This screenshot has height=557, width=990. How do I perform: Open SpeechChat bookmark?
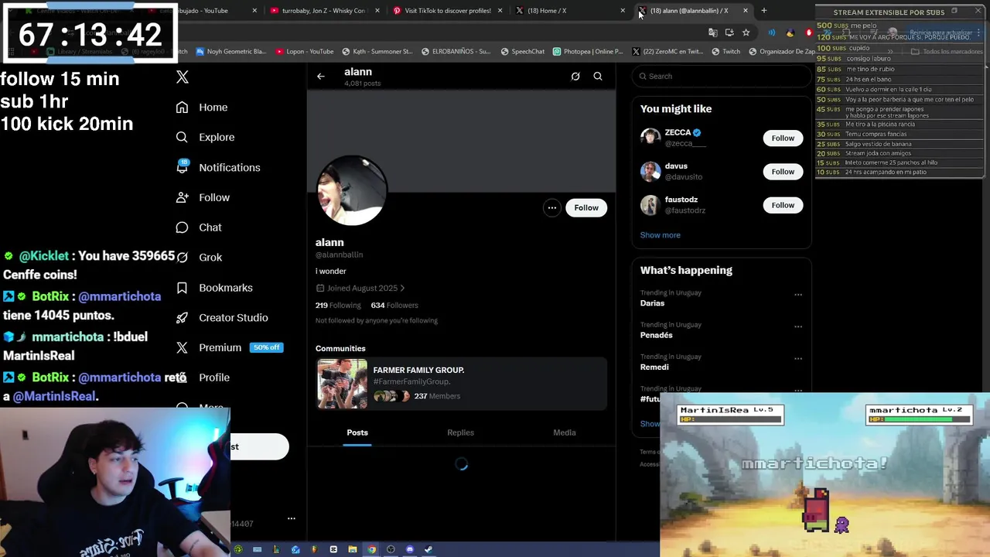tap(523, 52)
